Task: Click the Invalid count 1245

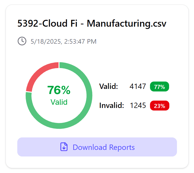Action: click(x=138, y=105)
